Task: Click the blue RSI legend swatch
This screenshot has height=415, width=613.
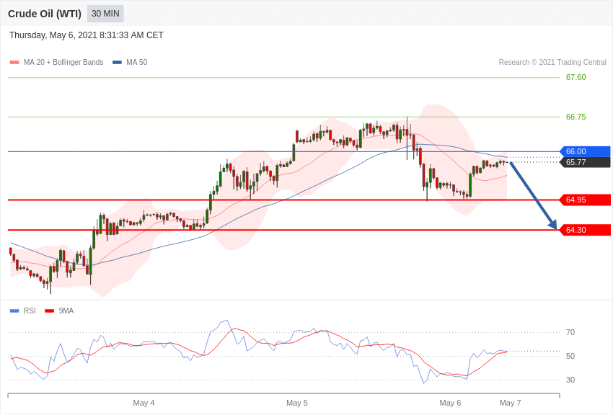Action: (14, 311)
